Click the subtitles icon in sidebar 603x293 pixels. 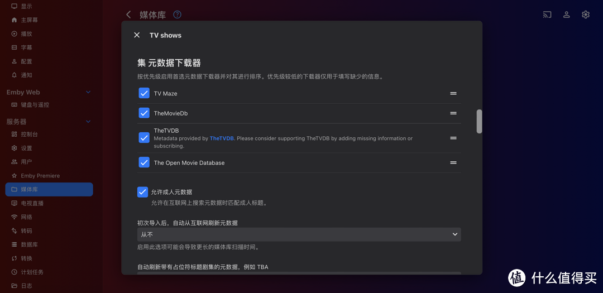coord(14,47)
